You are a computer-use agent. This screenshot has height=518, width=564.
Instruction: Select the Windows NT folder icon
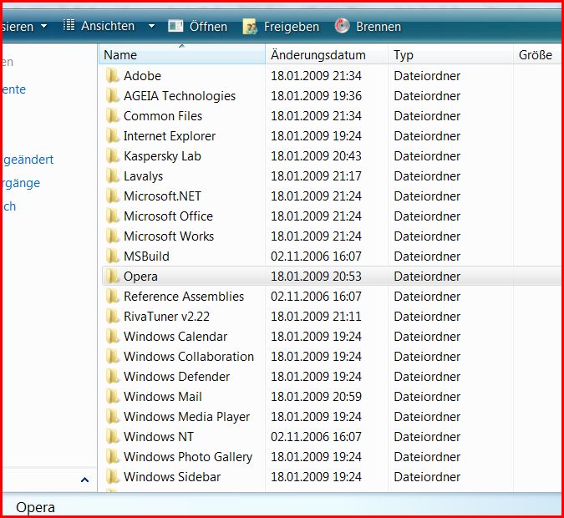[x=113, y=437]
